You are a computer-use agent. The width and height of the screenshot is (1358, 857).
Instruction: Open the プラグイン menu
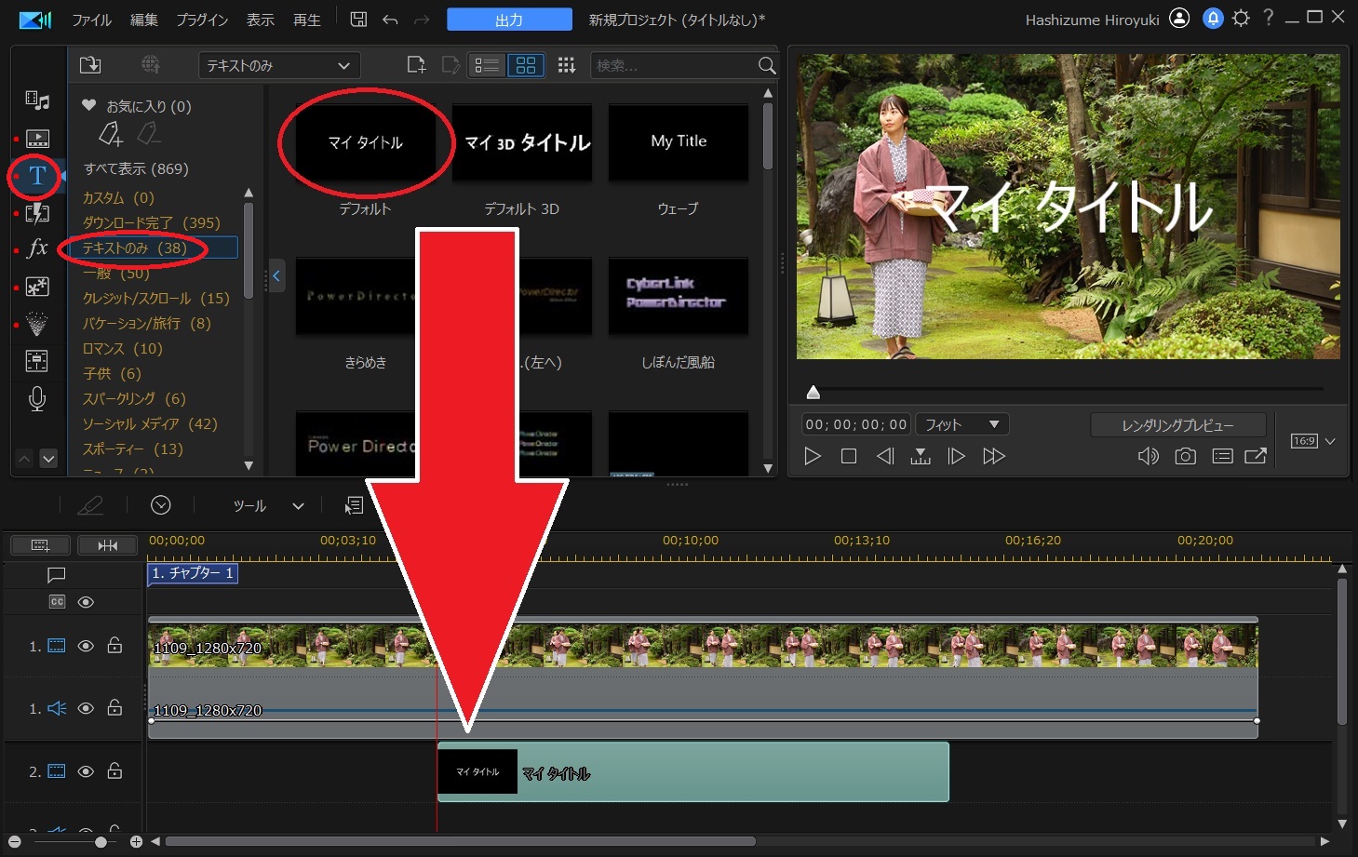202,20
